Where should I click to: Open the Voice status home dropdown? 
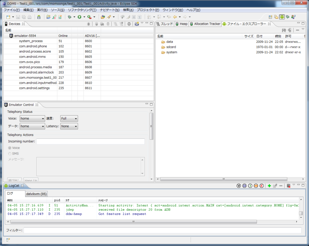pos(32,119)
